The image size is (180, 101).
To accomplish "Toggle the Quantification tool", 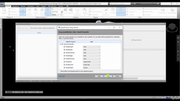I will pos(121,12).
